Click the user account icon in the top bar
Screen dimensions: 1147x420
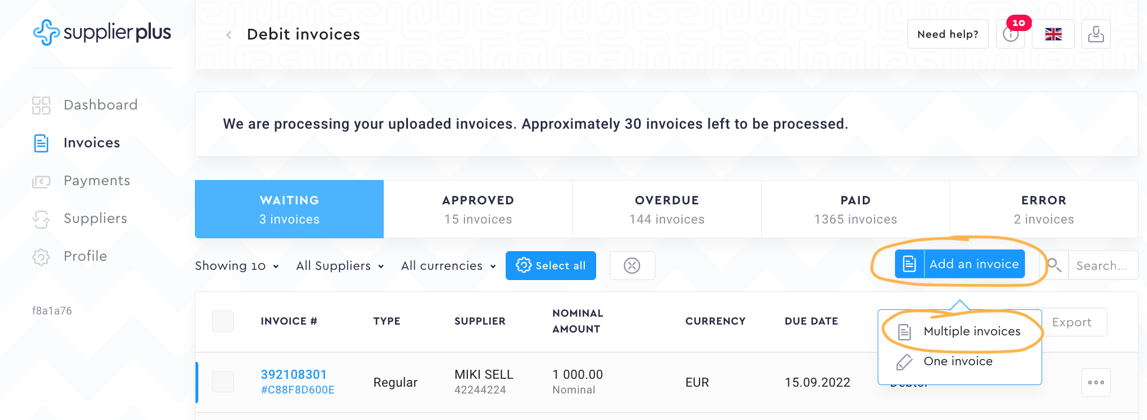1096,34
